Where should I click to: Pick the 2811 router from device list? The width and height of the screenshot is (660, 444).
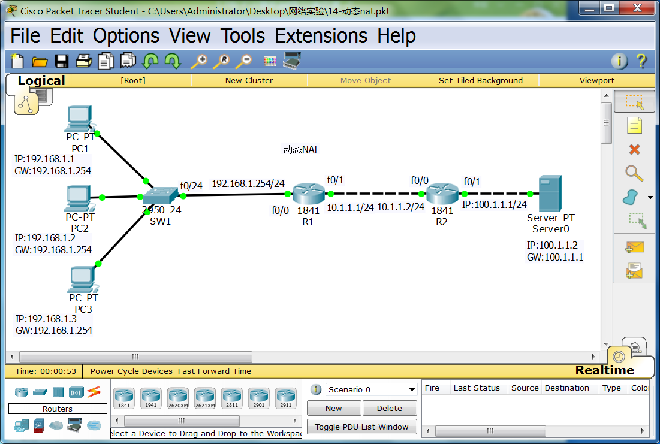pyautogui.click(x=231, y=398)
